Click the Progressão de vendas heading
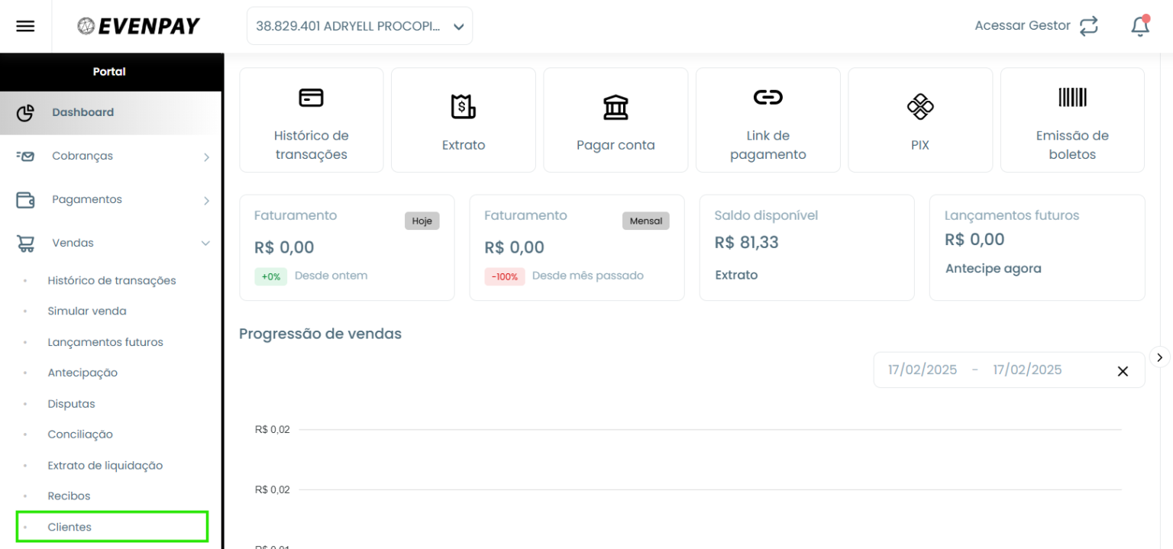The height and width of the screenshot is (549, 1173). [320, 334]
